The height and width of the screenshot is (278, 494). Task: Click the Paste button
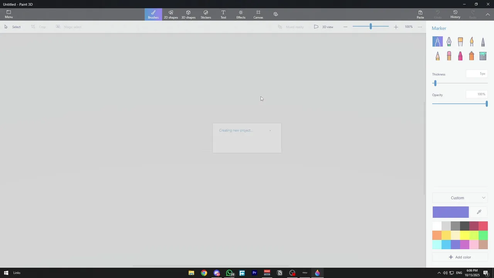[x=420, y=14]
